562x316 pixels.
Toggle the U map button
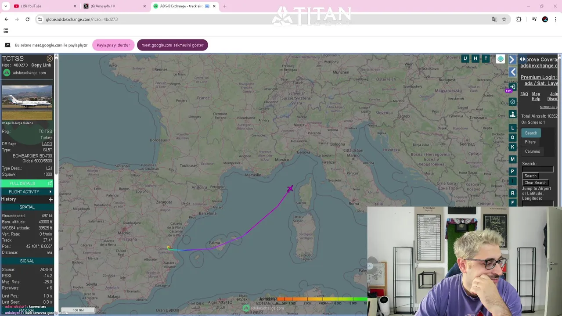(x=465, y=58)
